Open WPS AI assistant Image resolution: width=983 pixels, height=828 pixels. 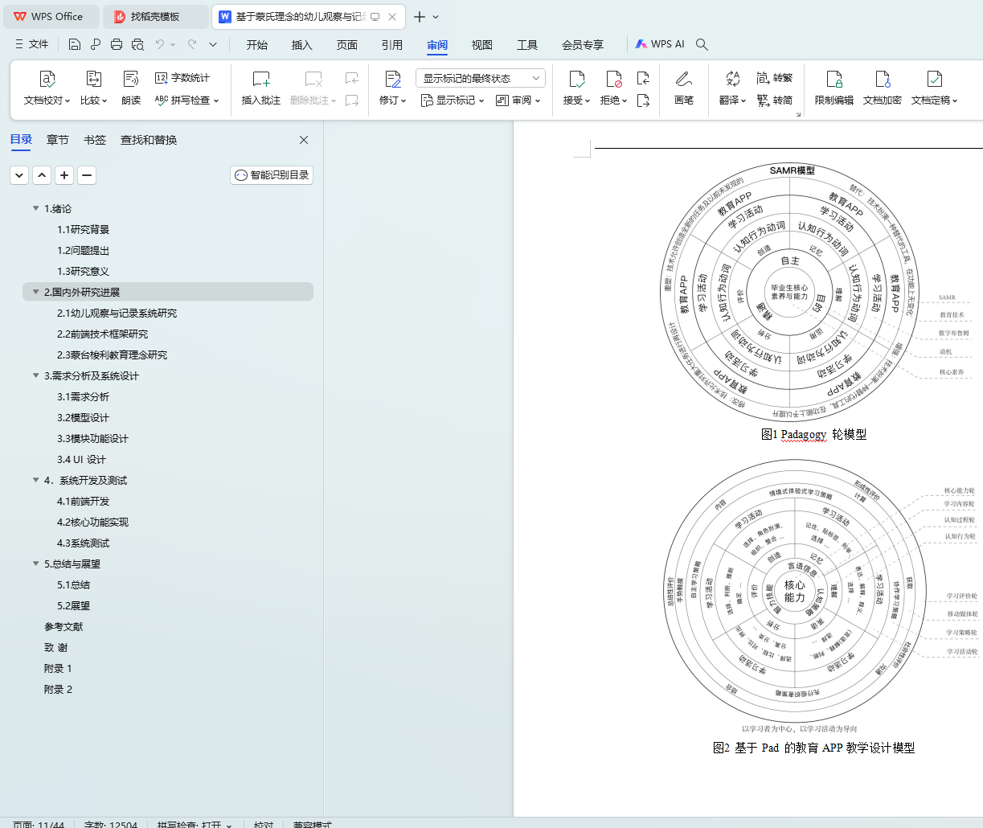[660, 44]
